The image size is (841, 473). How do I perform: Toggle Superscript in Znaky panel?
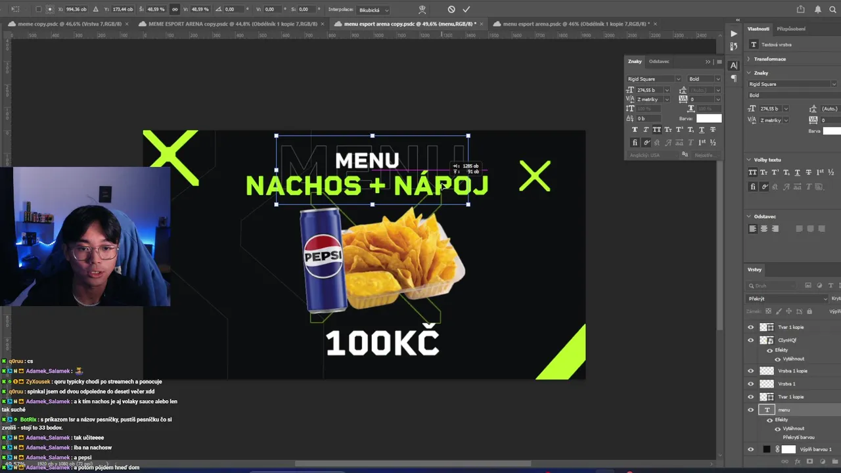click(x=679, y=129)
